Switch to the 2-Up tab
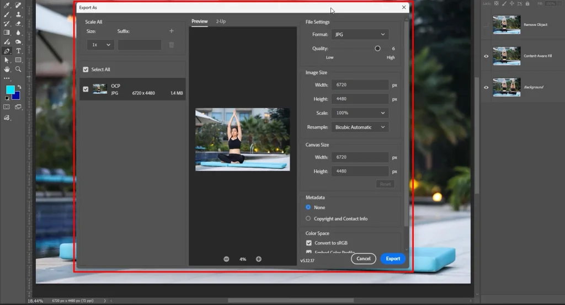 (221, 22)
